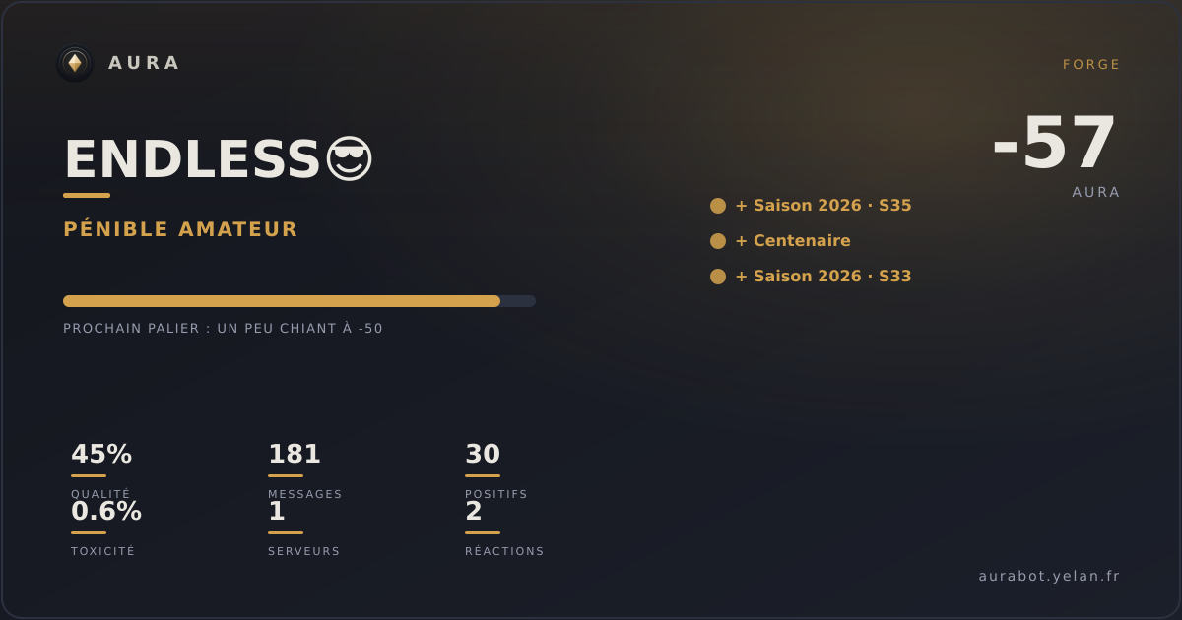Select the Centenaire badge dot
1182x620 pixels.
pyautogui.click(x=718, y=241)
